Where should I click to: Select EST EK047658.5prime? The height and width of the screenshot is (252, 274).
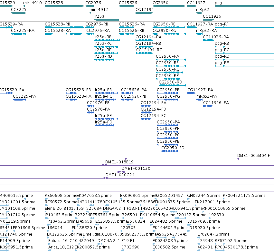click(x=94, y=196)
